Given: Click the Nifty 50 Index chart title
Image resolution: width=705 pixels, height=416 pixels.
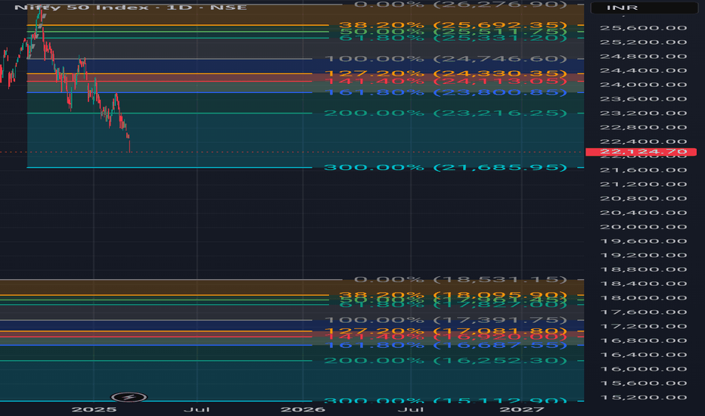Looking at the screenshot, I should point(130,8).
